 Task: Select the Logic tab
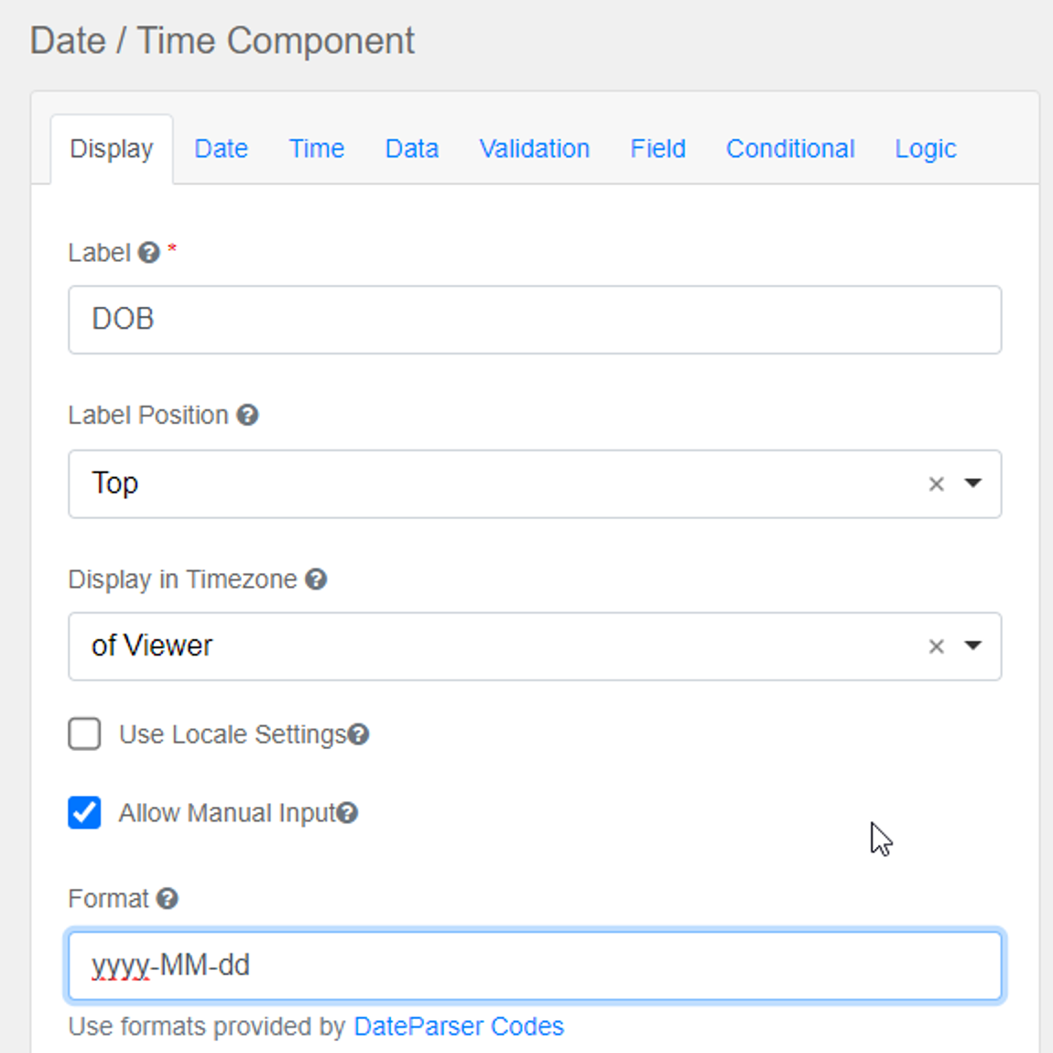point(925,149)
